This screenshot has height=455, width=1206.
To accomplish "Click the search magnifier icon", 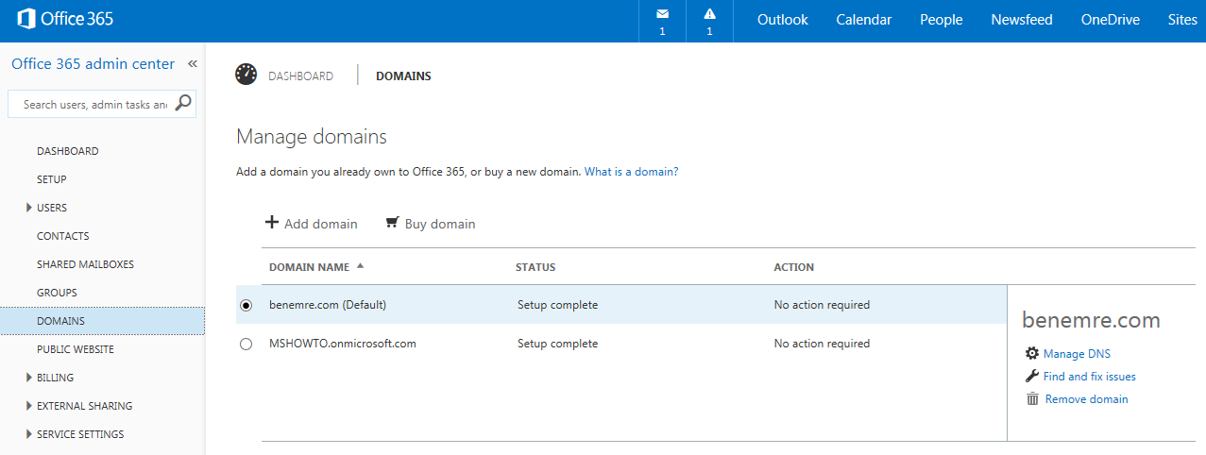I will click(184, 103).
